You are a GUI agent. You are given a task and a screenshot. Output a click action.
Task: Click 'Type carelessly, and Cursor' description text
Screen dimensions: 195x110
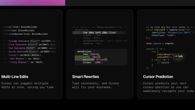coord(96,85)
